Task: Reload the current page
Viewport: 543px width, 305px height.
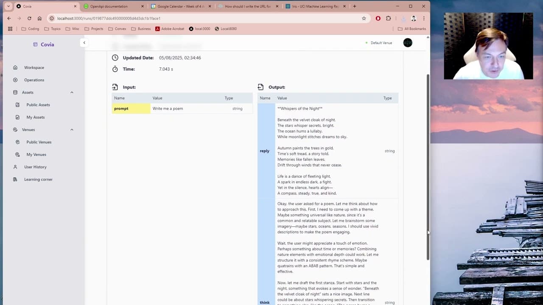Action: point(29,18)
